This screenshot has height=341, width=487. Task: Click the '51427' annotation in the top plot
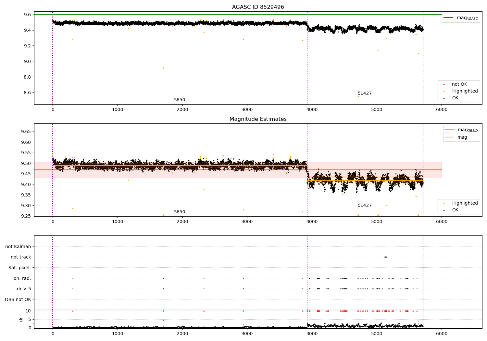(365, 94)
